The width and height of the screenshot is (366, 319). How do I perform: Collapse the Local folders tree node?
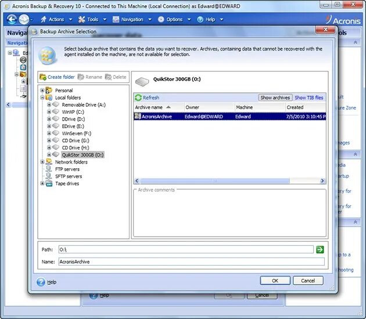click(x=42, y=97)
